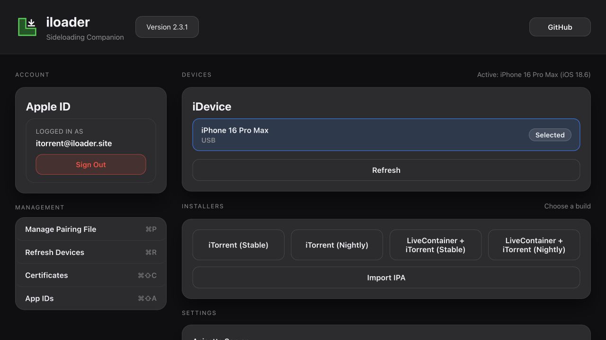The width and height of the screenshot is (606, 340).
Task: Install the iTorrent (Stable) build
Action: click(x=238, y=245)
